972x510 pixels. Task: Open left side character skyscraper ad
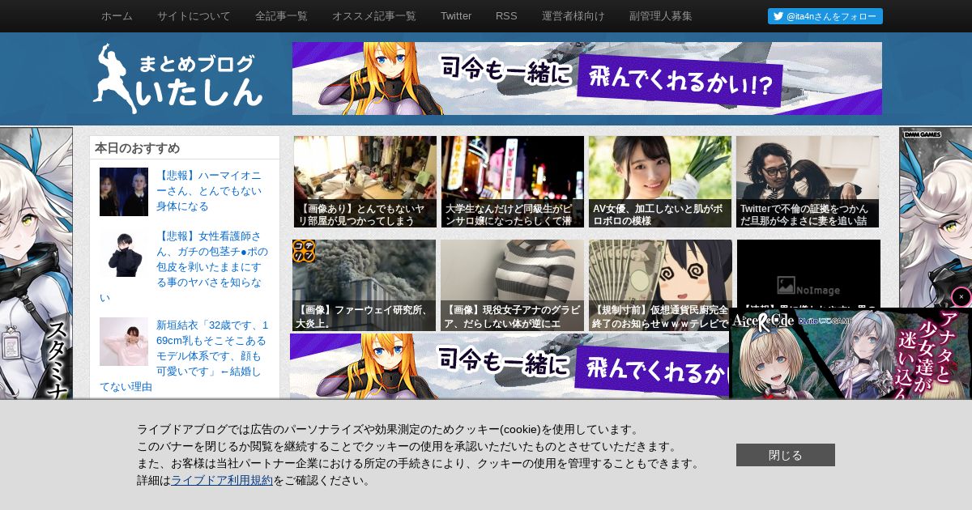36,263
